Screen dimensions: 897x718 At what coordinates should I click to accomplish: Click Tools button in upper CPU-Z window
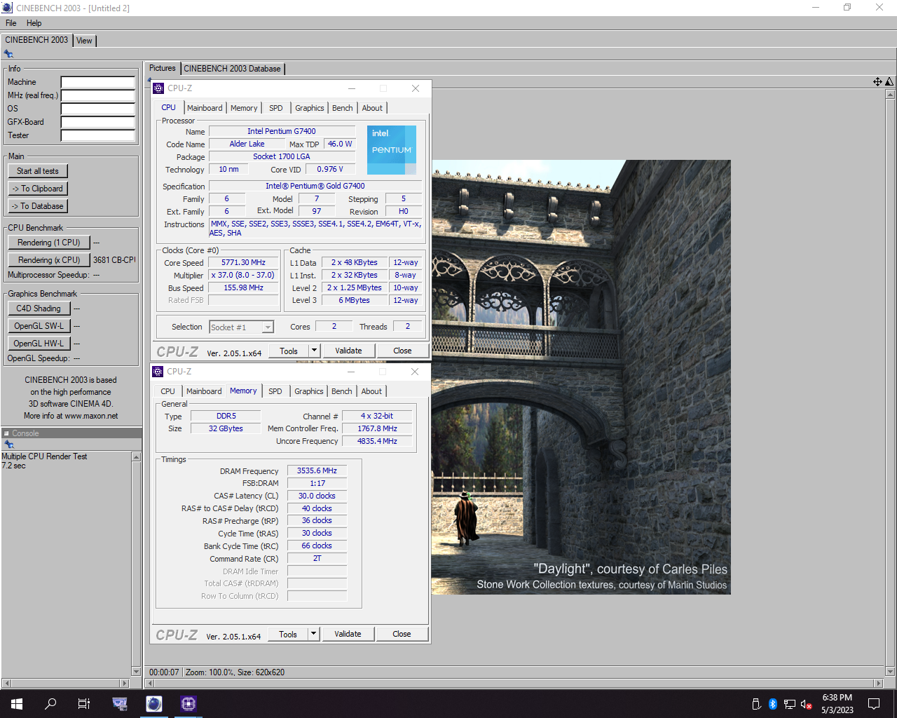(x=289, y=351)
